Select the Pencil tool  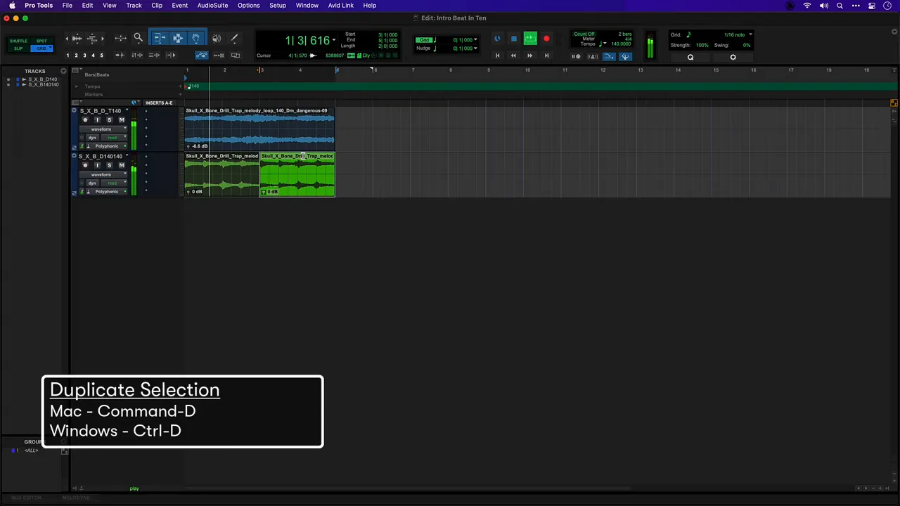pyautogui.click(x=235, y=39)
